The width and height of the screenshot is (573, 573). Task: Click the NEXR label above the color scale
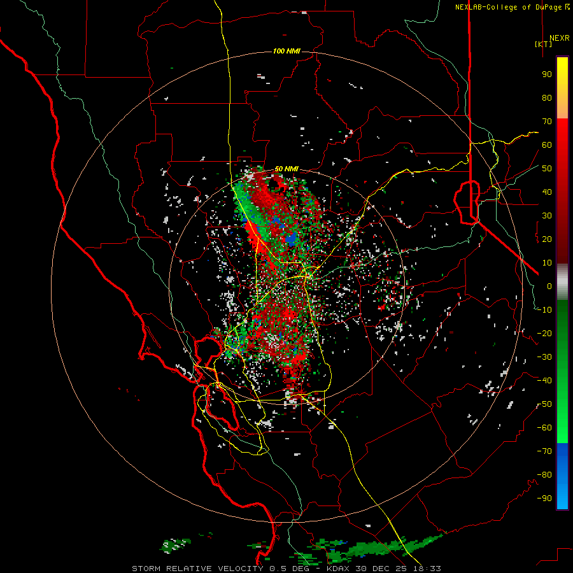(559, 38)
